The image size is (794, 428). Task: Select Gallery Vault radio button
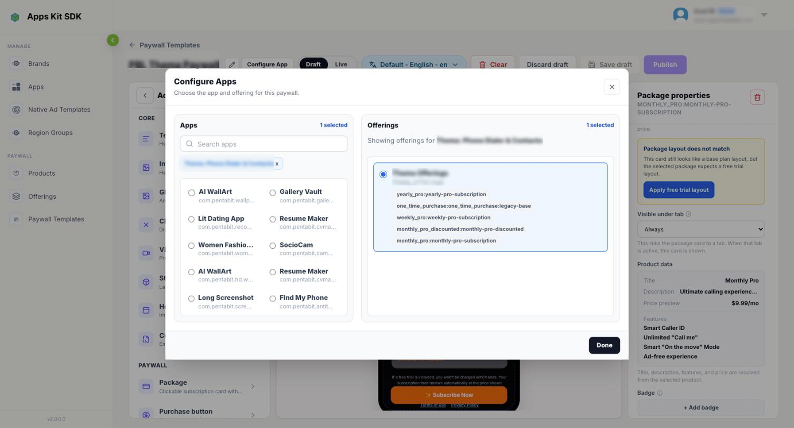(x=272, y=193)
